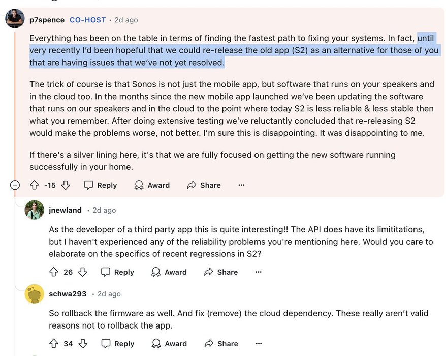Open jnewland username profile link

click(x=65, y=210)
